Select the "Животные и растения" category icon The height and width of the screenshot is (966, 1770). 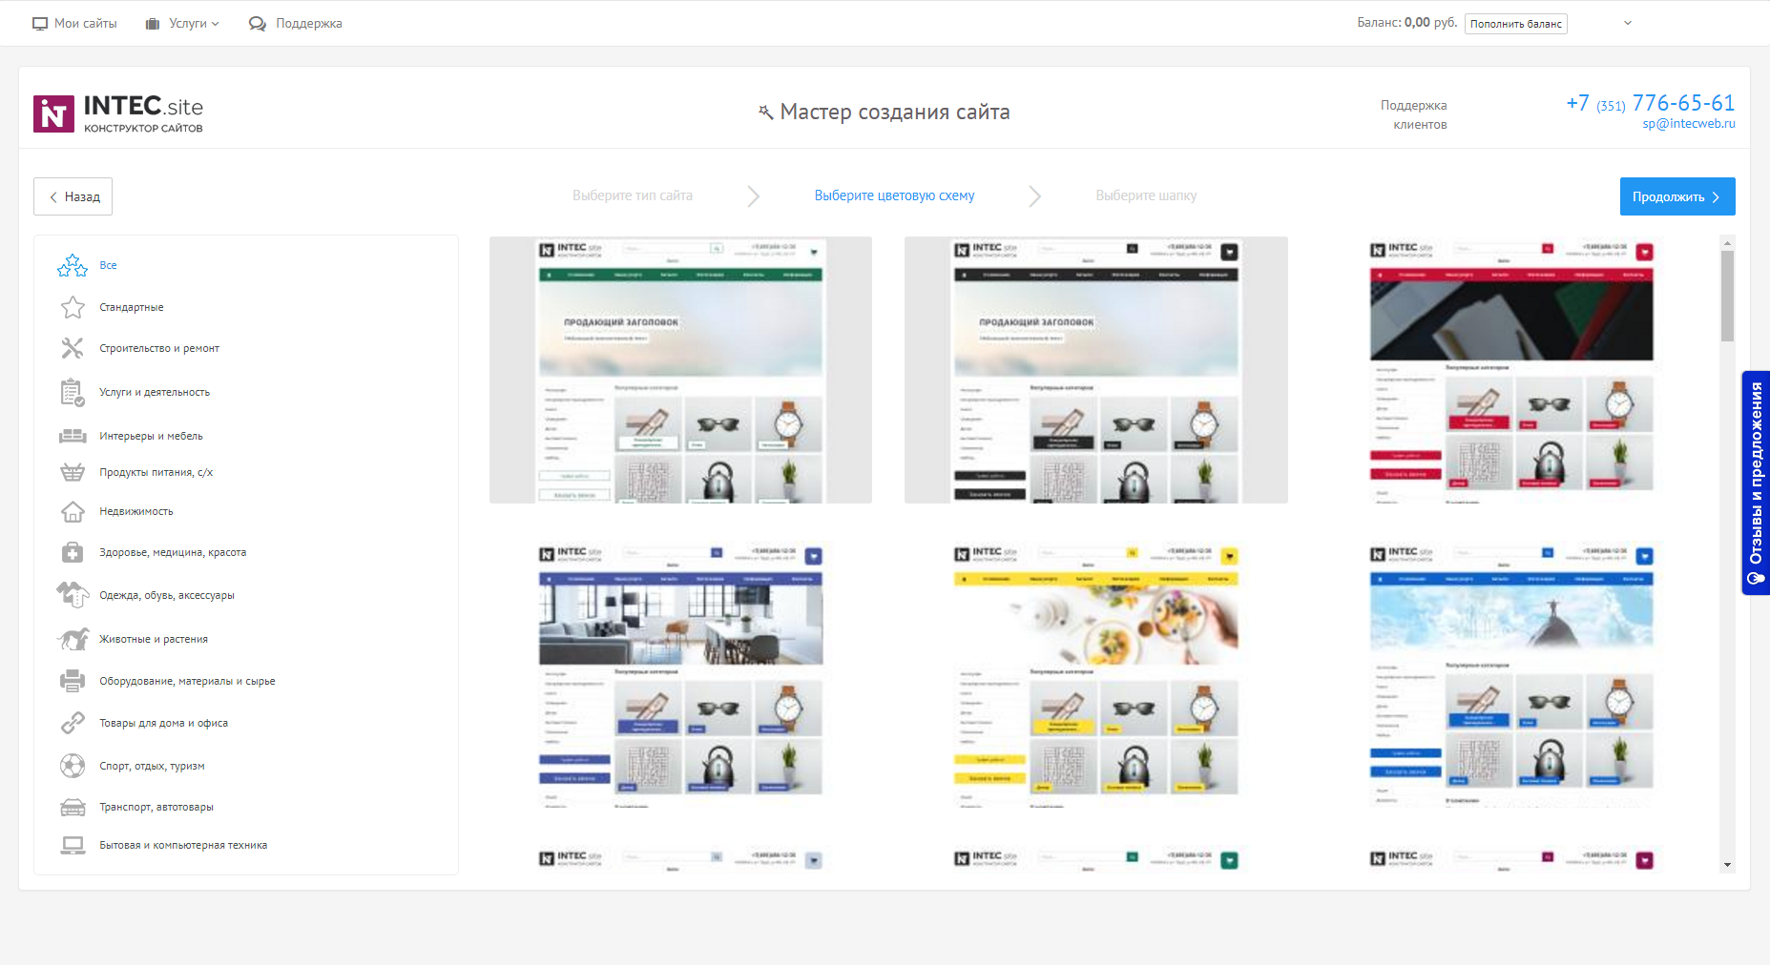pyautogui.click(x=73, y=639)
